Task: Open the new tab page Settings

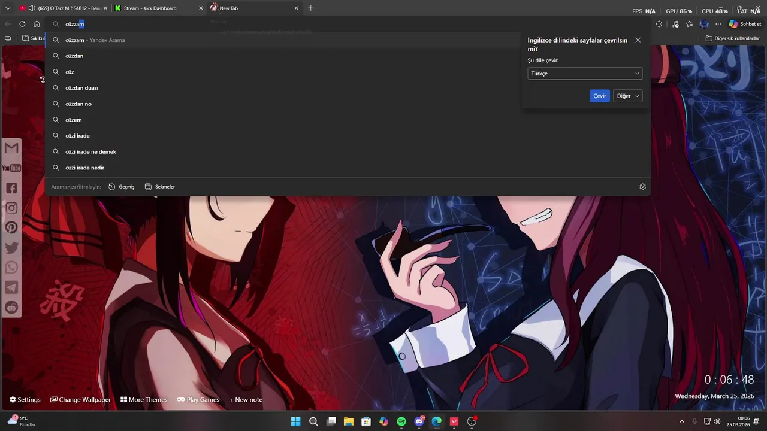Action: (x=25, y=400)
